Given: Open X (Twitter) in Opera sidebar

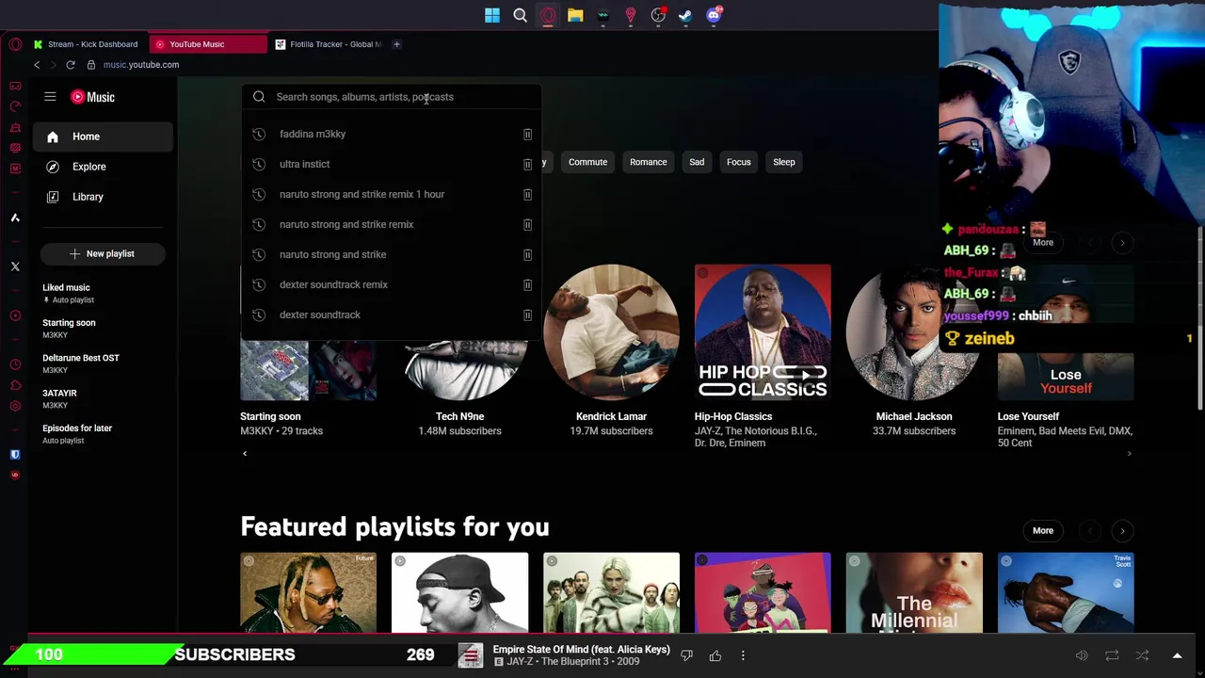Looking at the screenshot, I should (15, 266).
